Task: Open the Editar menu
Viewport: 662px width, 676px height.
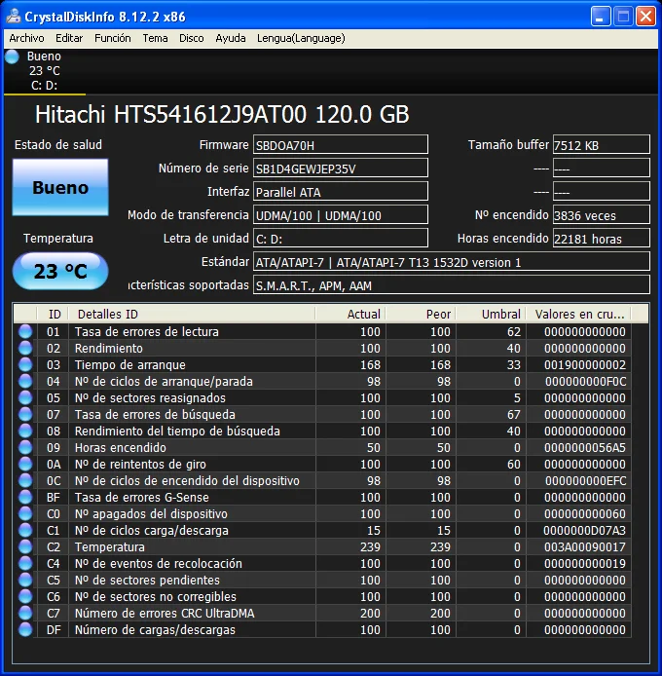Action: pos(69,38)
